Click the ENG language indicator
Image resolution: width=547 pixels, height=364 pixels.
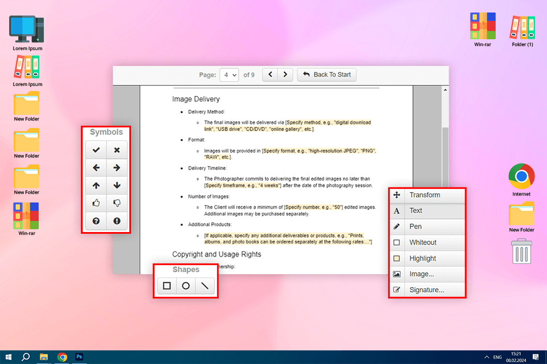pos(497,357)
